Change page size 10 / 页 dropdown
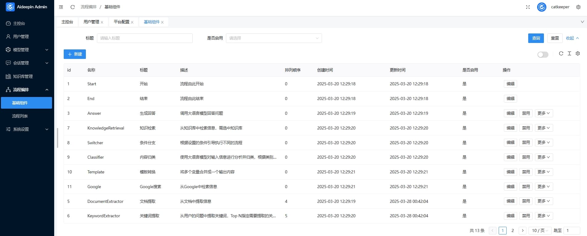587x236 pixels. point(540,230)
